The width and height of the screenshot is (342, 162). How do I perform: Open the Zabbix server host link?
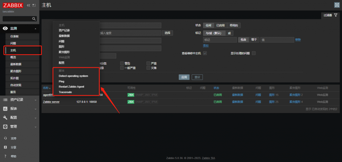51,102
